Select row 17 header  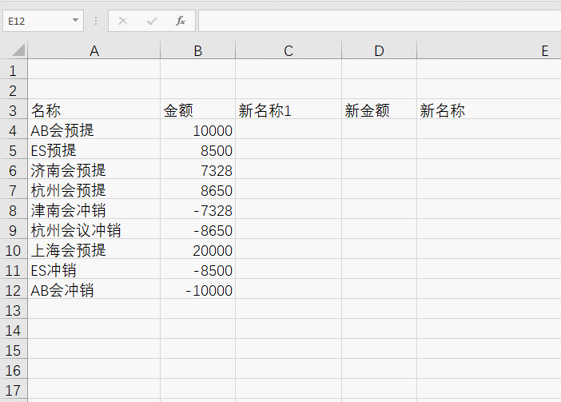[14, 390]
